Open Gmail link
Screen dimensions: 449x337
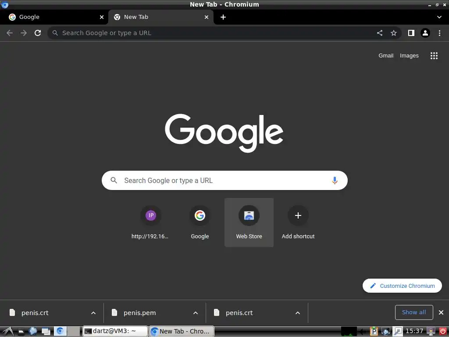(386, 56)
